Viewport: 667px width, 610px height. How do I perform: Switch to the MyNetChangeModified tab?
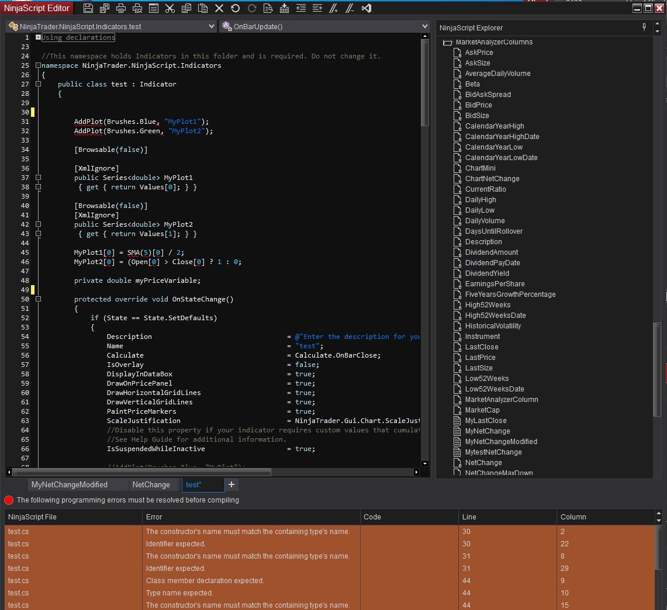coord(70,484)
